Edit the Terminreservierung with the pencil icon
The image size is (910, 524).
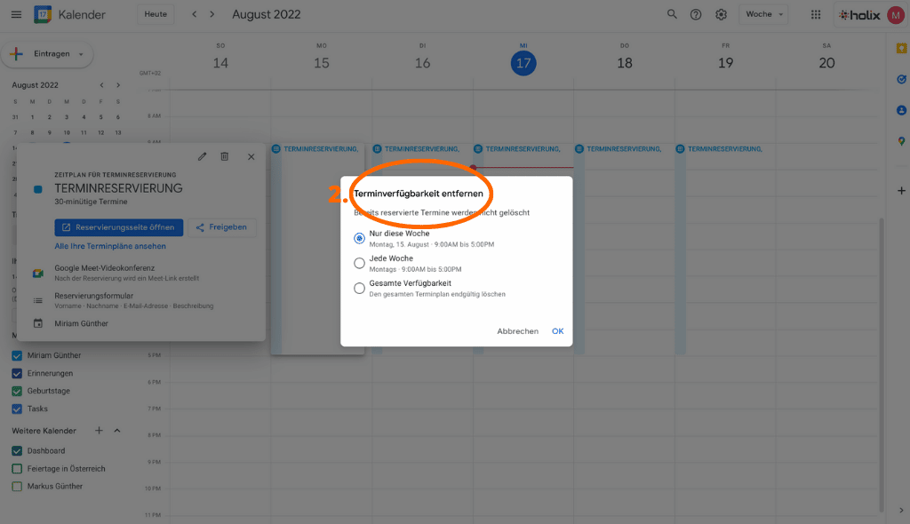(x=202, y=155)
